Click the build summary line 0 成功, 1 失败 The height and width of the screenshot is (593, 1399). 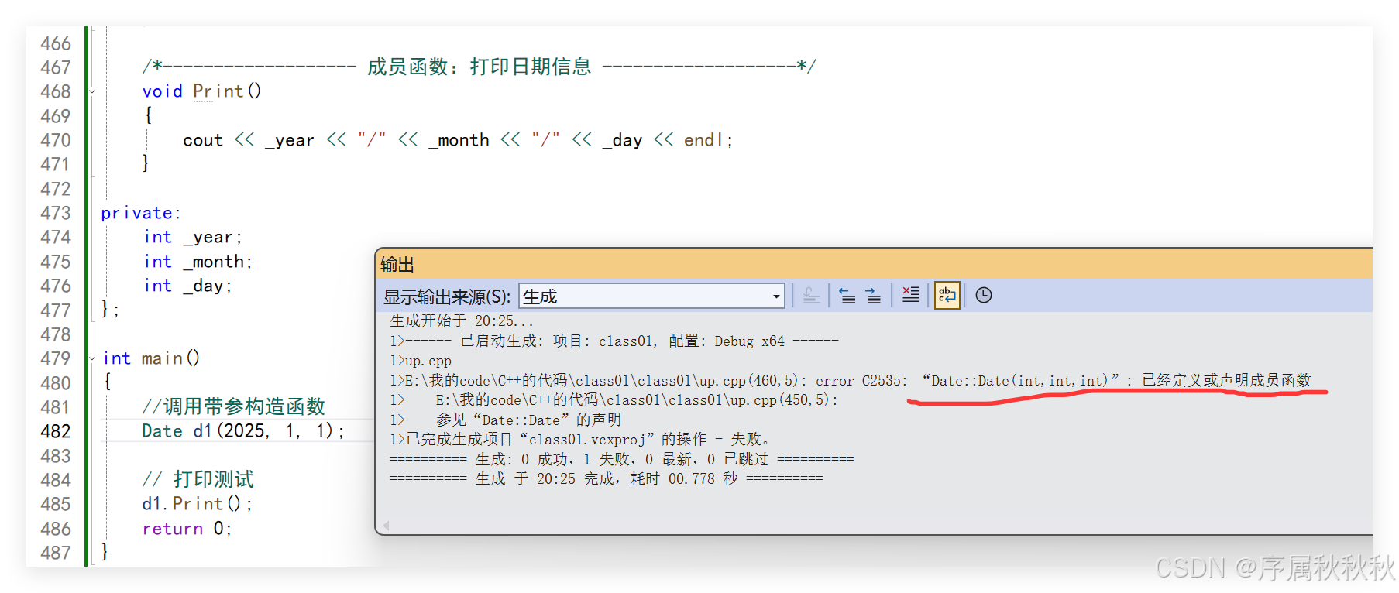621,459
